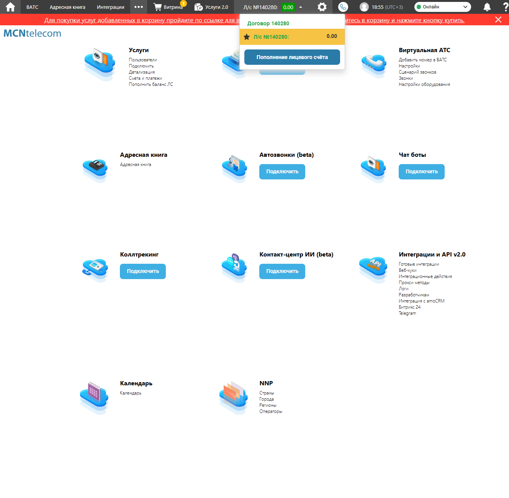
Task: Open Детализация link under Услуги
Action: pyautogui.click(x=142, y=72)
